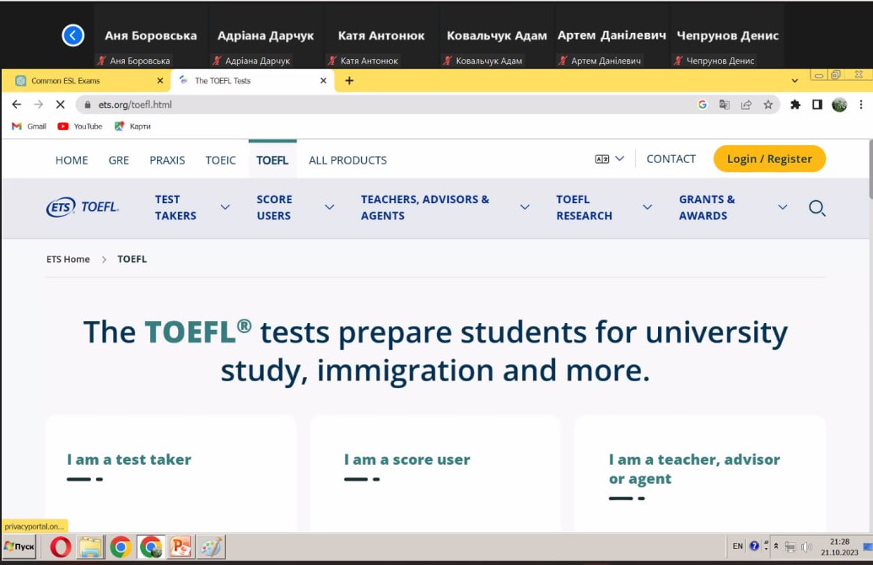Launch Opera from the taskbar
The width and height of the screenshot is (873, 565).
[x=61, y=547]
